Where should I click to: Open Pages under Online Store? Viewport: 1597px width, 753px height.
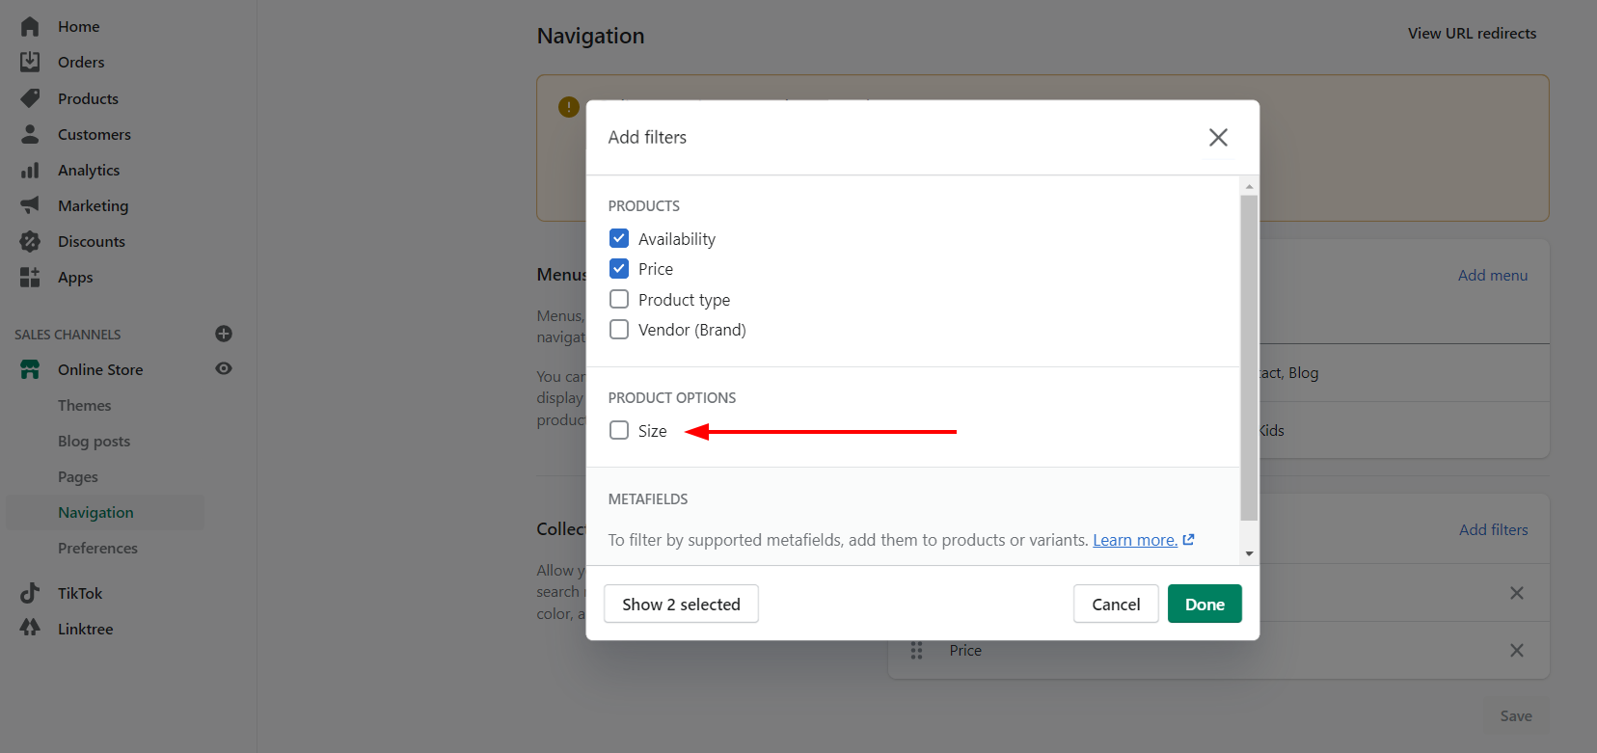78,477
